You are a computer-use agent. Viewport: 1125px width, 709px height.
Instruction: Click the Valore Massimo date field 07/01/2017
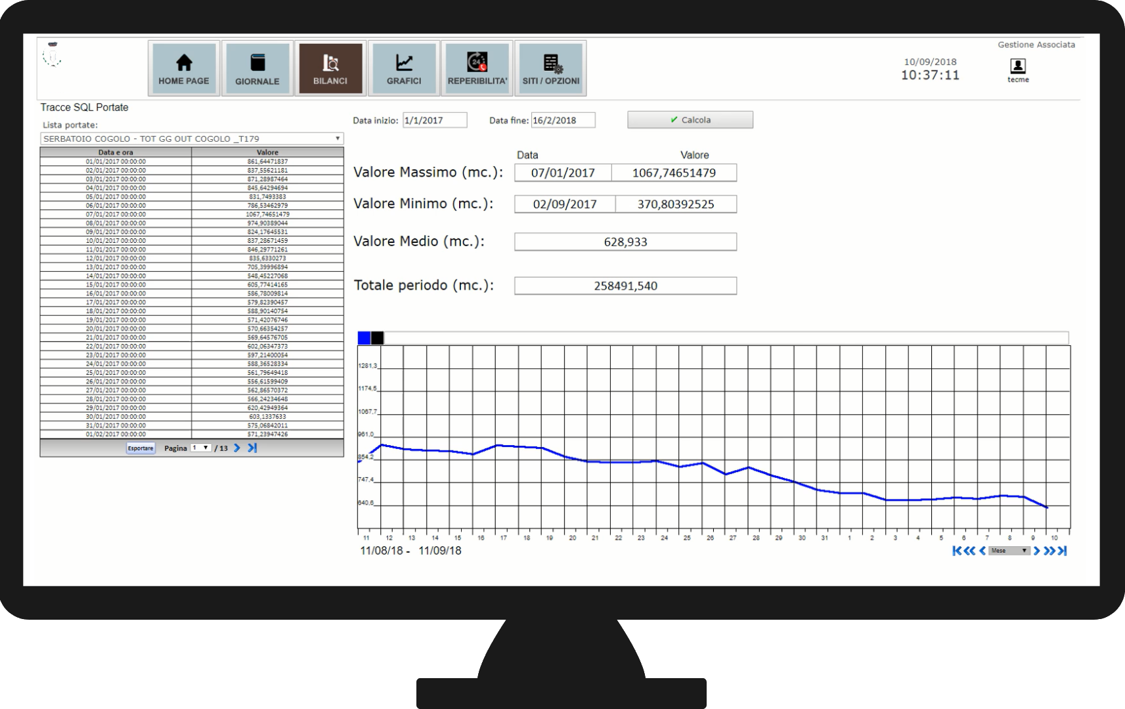tap(563, 173)
